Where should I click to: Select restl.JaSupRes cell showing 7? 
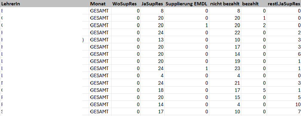284,112
